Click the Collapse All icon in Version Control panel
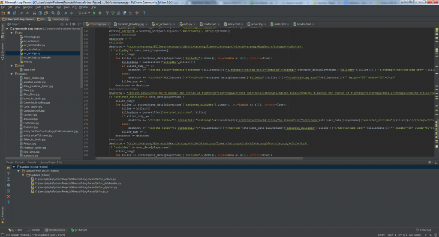The image size is (439, 237). 9,185
